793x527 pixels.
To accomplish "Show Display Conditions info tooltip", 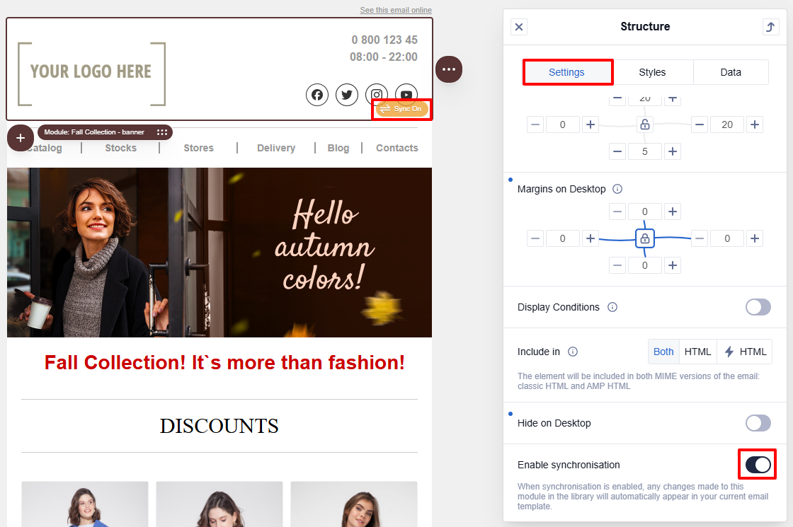I will tap(612, 307).
